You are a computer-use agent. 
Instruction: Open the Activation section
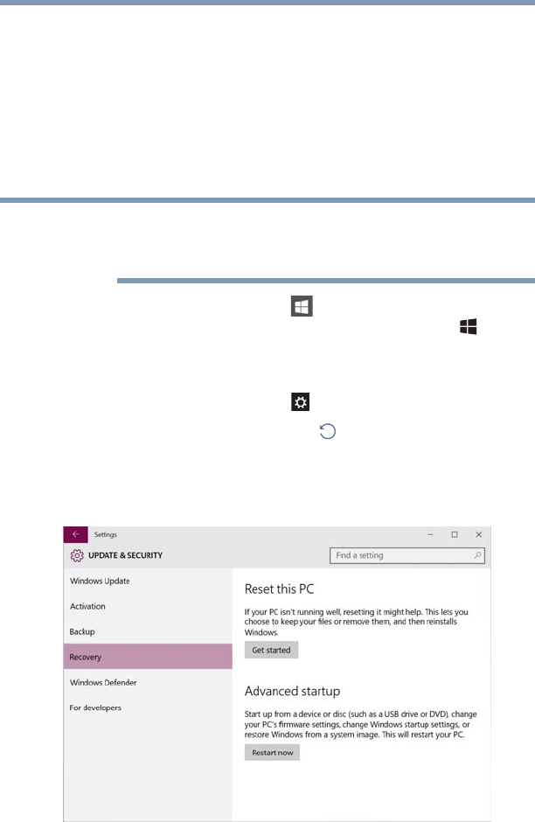148,606
